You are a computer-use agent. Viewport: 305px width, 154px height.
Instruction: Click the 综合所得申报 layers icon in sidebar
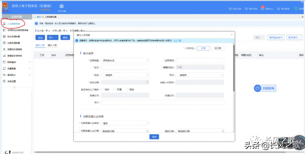coord(4,36)
